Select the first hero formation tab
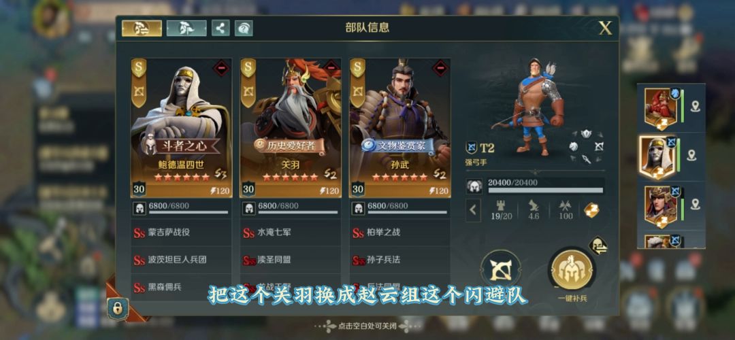735x340 pixels. pyautogui.click(x=142, y=28)
